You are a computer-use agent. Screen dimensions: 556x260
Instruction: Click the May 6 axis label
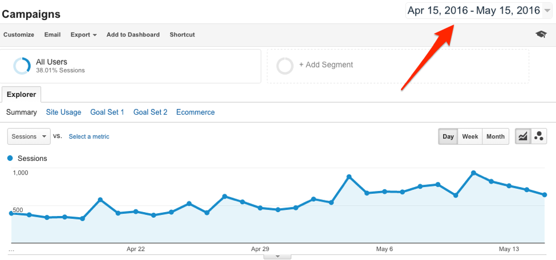(x=384, y=249)
